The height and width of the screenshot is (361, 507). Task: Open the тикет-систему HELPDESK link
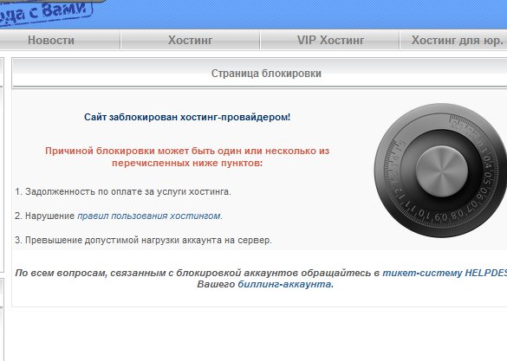click(445, 273)
